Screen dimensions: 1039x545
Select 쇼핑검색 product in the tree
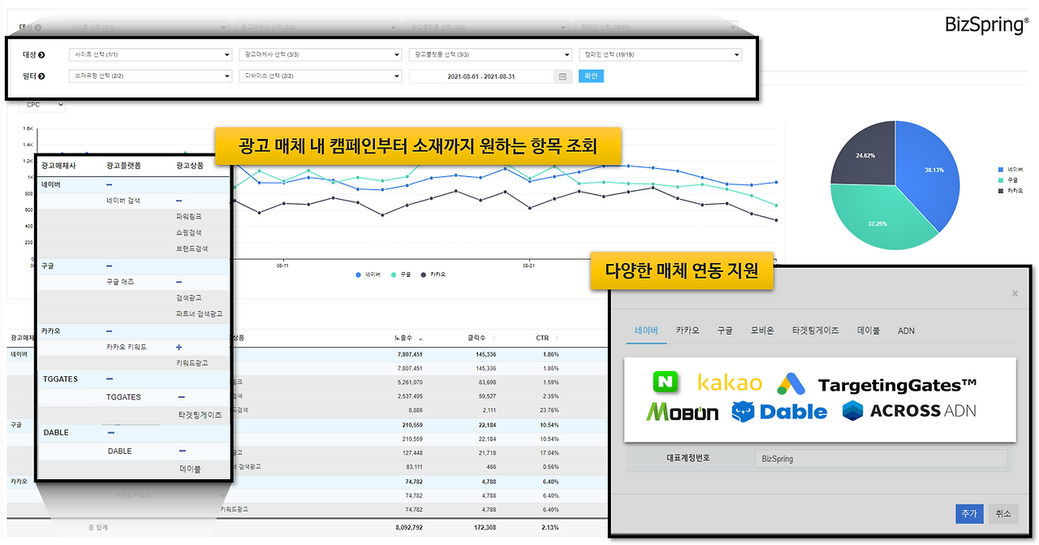(x=189, y=233)
